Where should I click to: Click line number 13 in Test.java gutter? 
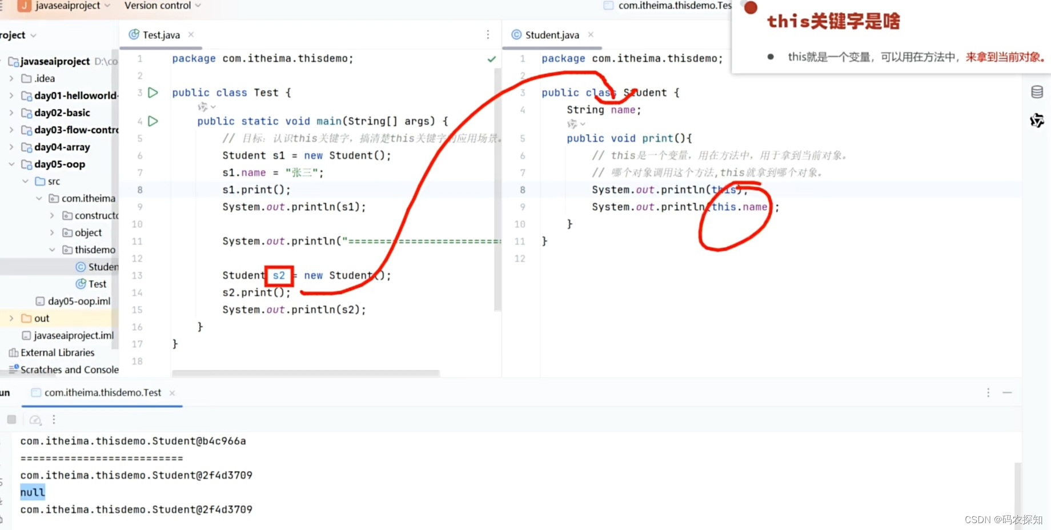(137, 275)
